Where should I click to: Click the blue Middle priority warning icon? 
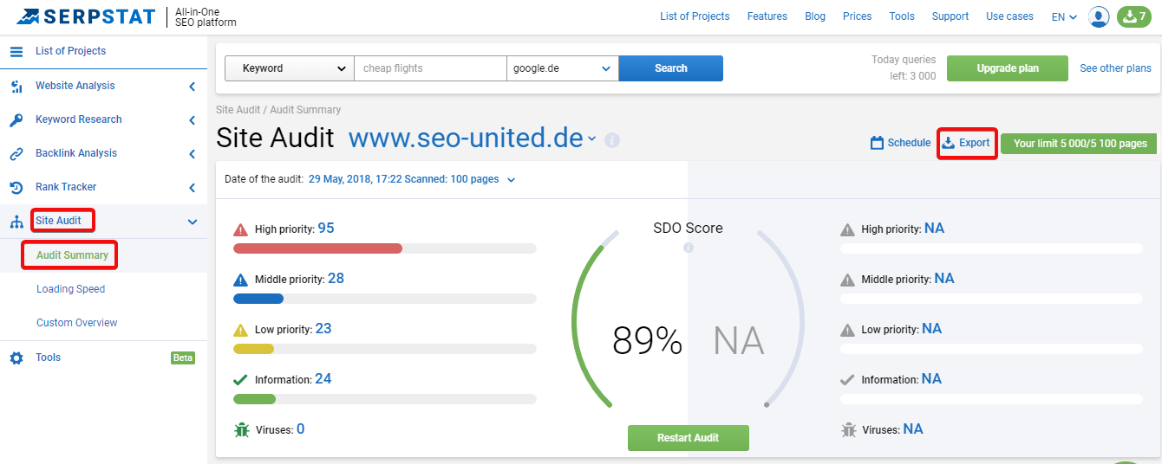241,280
